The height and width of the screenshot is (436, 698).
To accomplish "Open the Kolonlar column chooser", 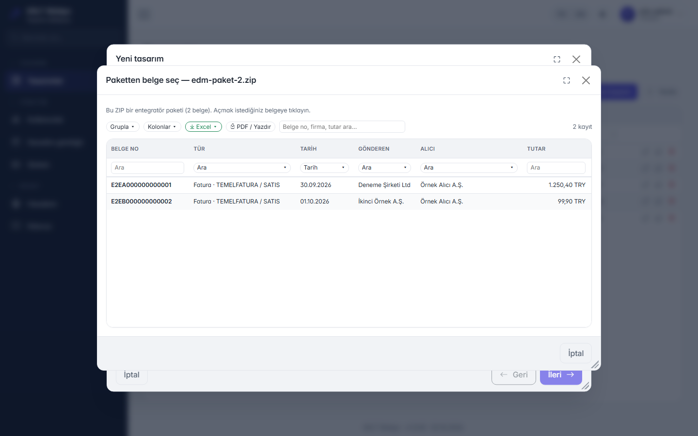I will [162, 127].
